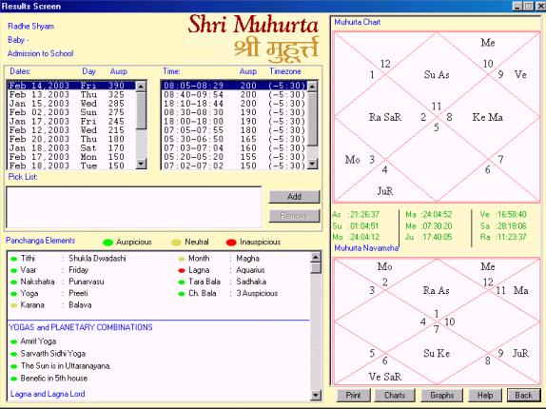Go Back using the Back button
Screen dimensions: 546x409
[523, 396]
